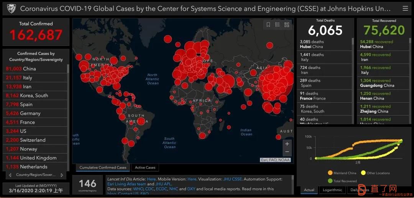Viewport: 414px width, 198px height.
Task: Switch to Cumulative Confirmed Cases tab
Action: [x=103, y=167]
